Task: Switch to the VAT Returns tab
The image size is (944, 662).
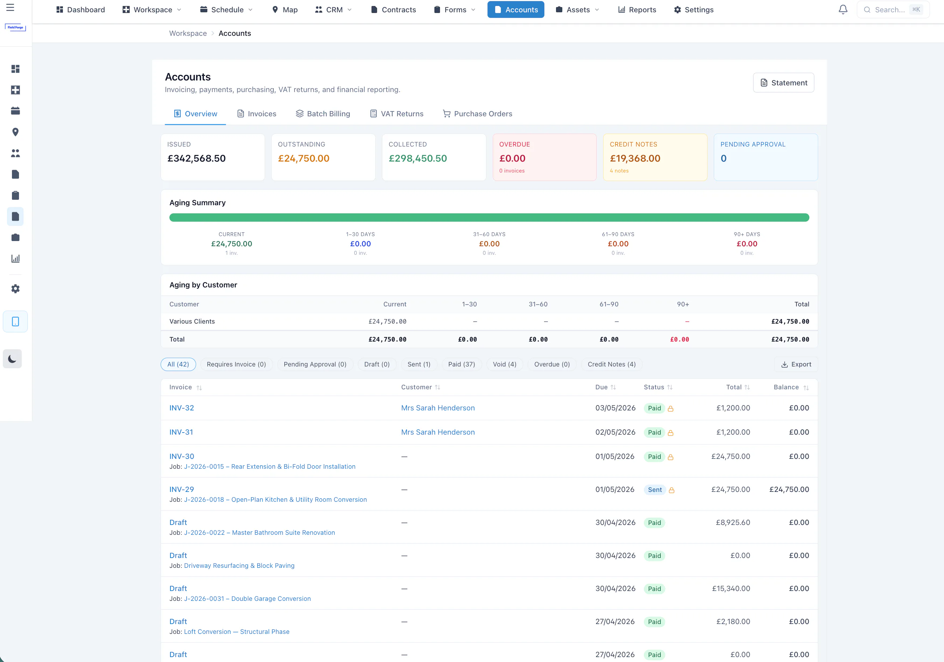Action: (x=396, y=114)
